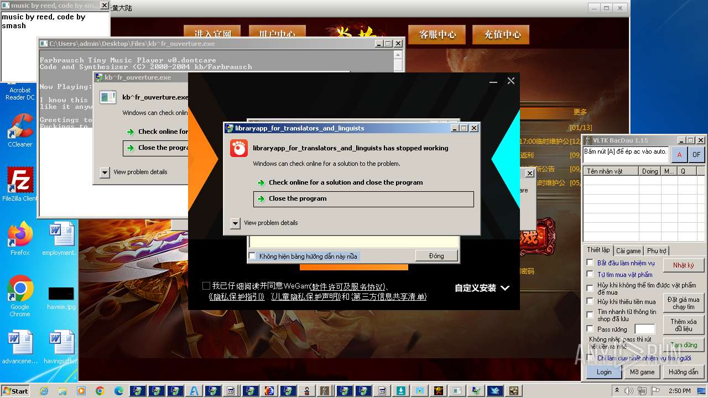Launch FileZilla Client from desktop
The height and width of the screenshot is (398, 708).
click(x=20, y=185)
